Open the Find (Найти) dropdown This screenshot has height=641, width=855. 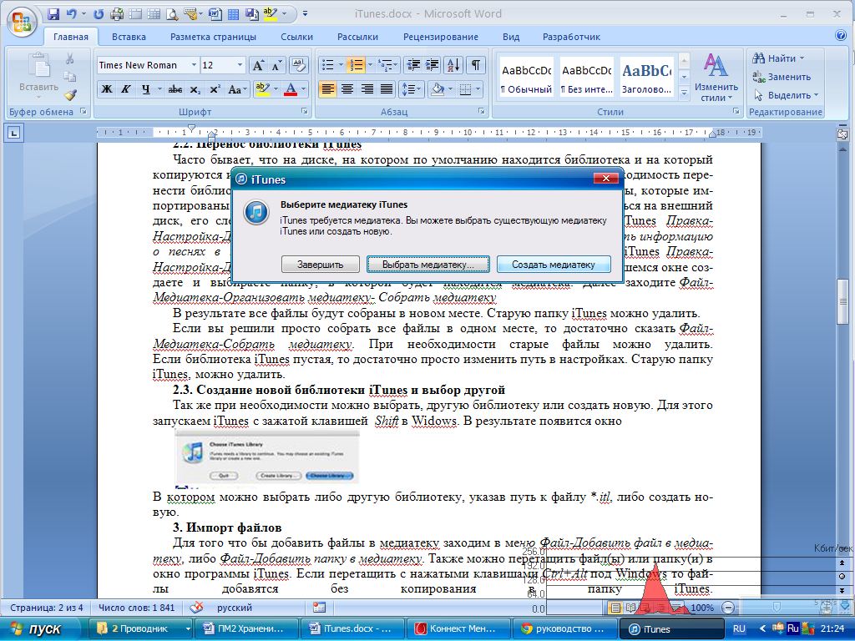[779, 58]
